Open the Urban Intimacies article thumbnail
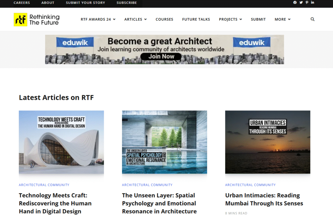Viewport: 333px width, 218px height. tap(268, 142)
